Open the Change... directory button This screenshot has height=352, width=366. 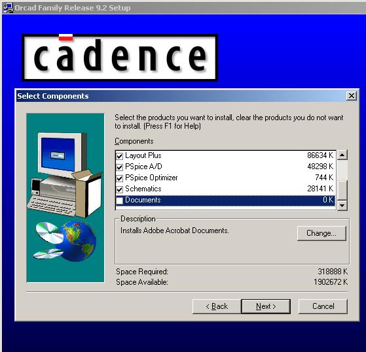point(321,233)
